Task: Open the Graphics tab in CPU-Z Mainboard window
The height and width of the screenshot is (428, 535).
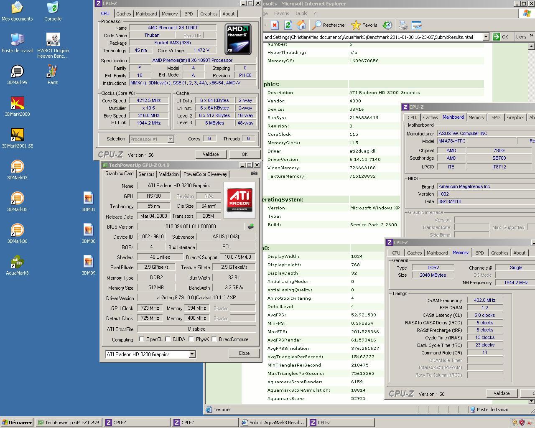Action: coord(515,117)
